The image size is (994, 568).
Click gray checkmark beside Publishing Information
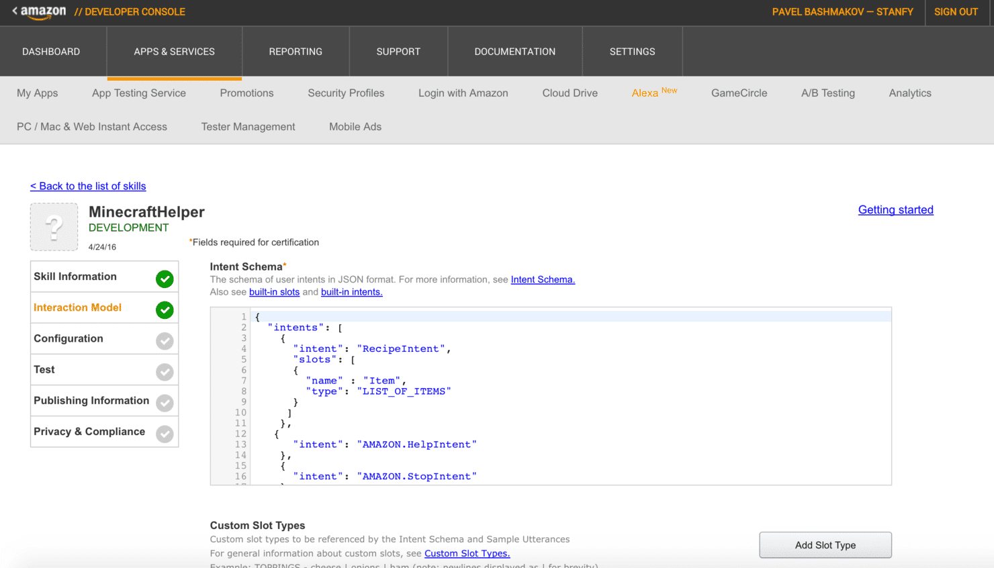165,403
